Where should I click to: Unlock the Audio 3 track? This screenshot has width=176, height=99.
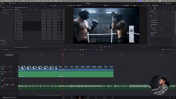tap(7, 85)
